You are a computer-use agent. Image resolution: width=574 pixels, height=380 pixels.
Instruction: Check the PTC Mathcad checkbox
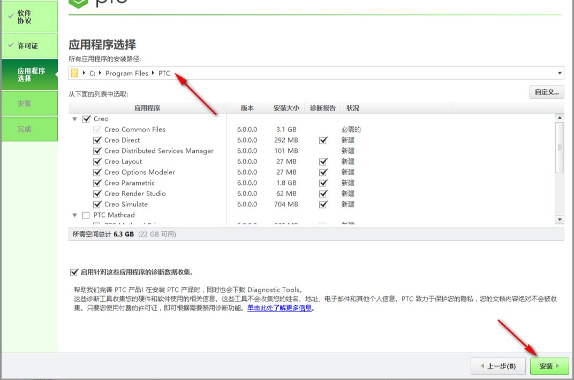(86, 215)
